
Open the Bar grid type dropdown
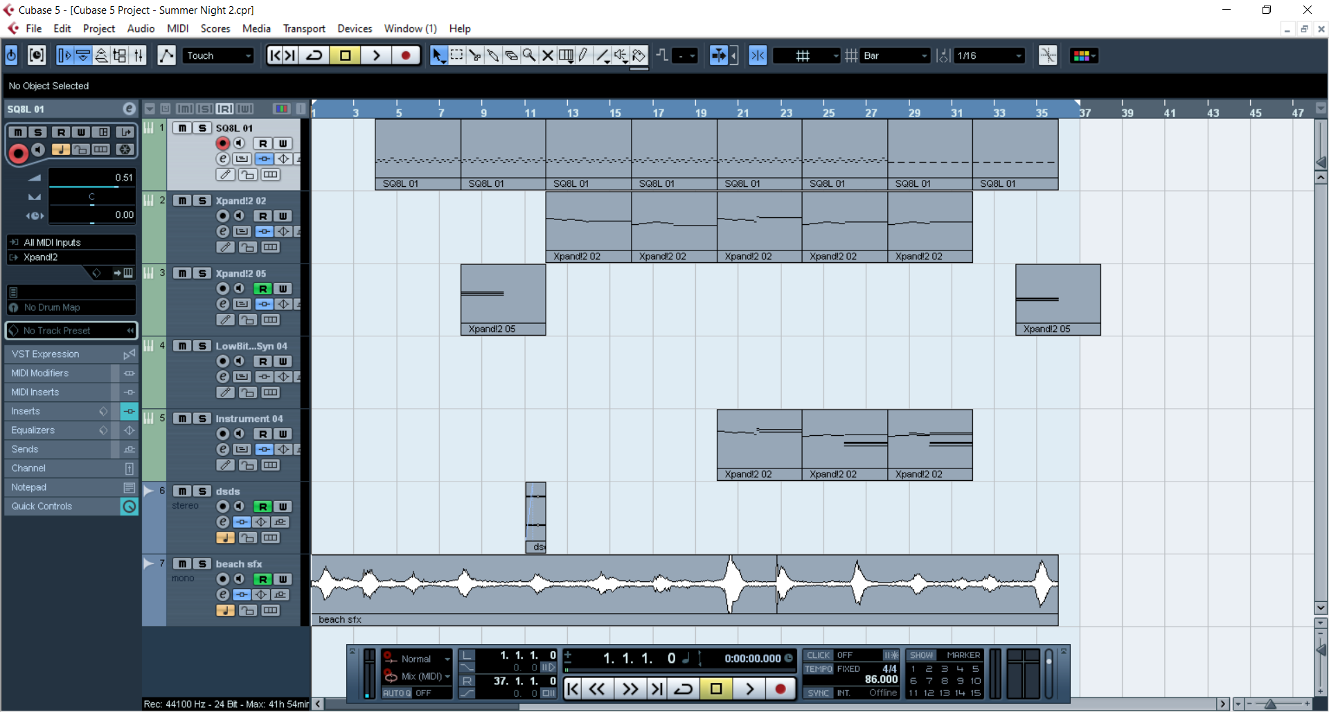(x=895, y=55)
